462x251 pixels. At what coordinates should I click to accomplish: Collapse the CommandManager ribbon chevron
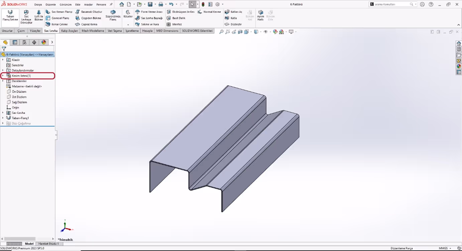click(x=459, y=25)
